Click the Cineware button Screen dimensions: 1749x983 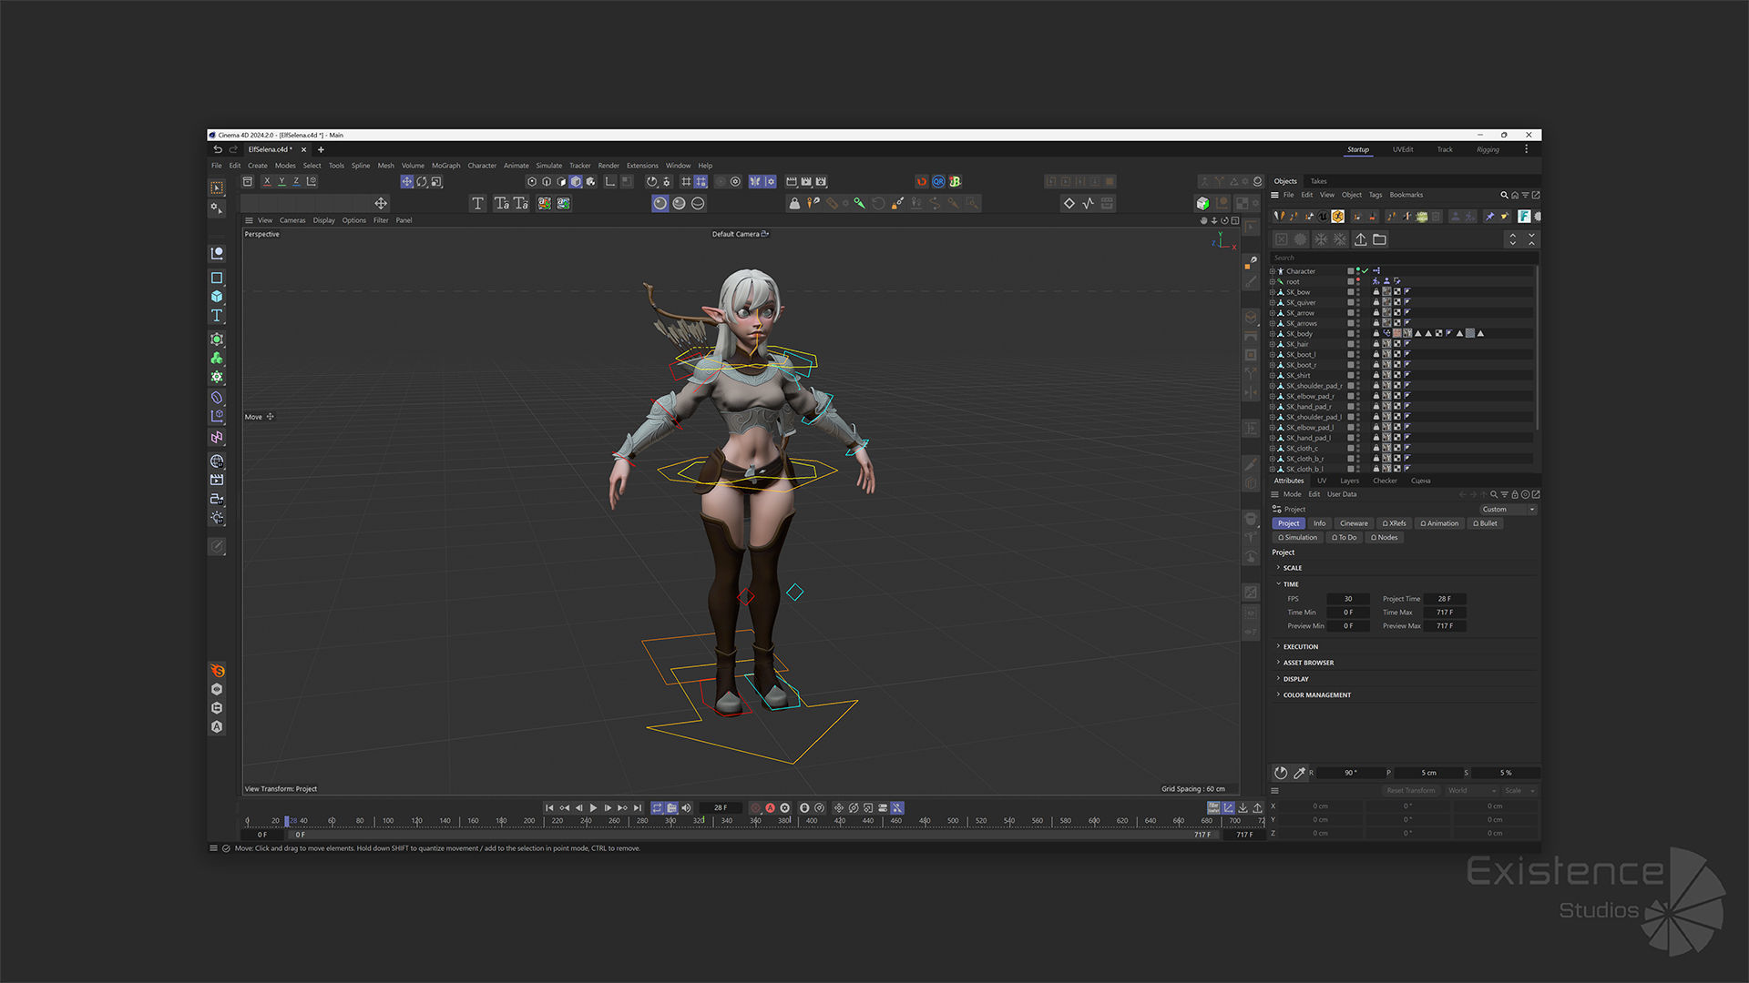tap(1353, 523)
